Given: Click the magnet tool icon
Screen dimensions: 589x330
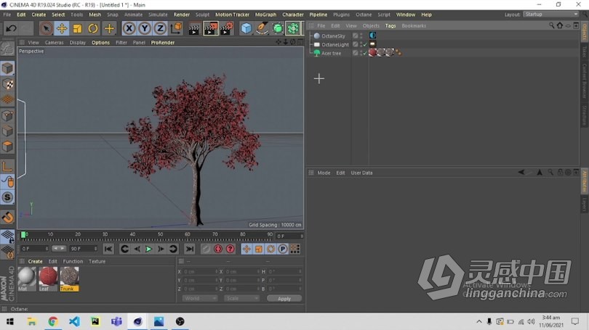Looking at the screenshot, I should 7,218.
